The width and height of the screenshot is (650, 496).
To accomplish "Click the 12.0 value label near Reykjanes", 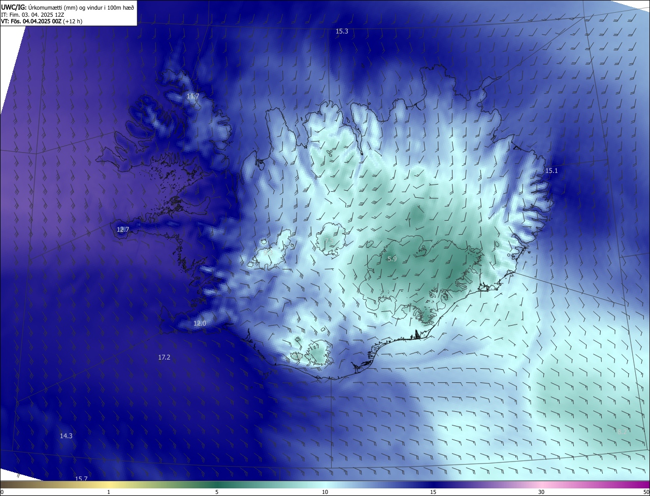I will tap(200, 324).
